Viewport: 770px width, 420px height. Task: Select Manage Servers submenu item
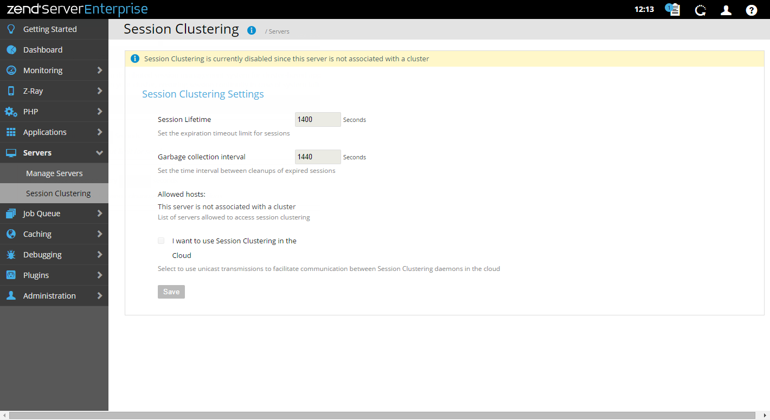click(x=54, y=173)
